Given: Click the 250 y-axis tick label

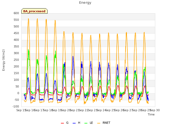Looking at the screenshot, I should (16, 60).
